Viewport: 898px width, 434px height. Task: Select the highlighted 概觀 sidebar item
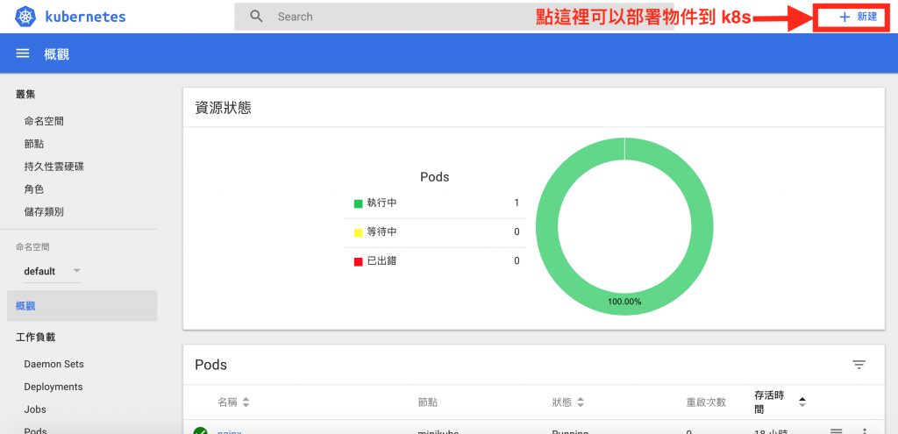[x=82, y=306]
